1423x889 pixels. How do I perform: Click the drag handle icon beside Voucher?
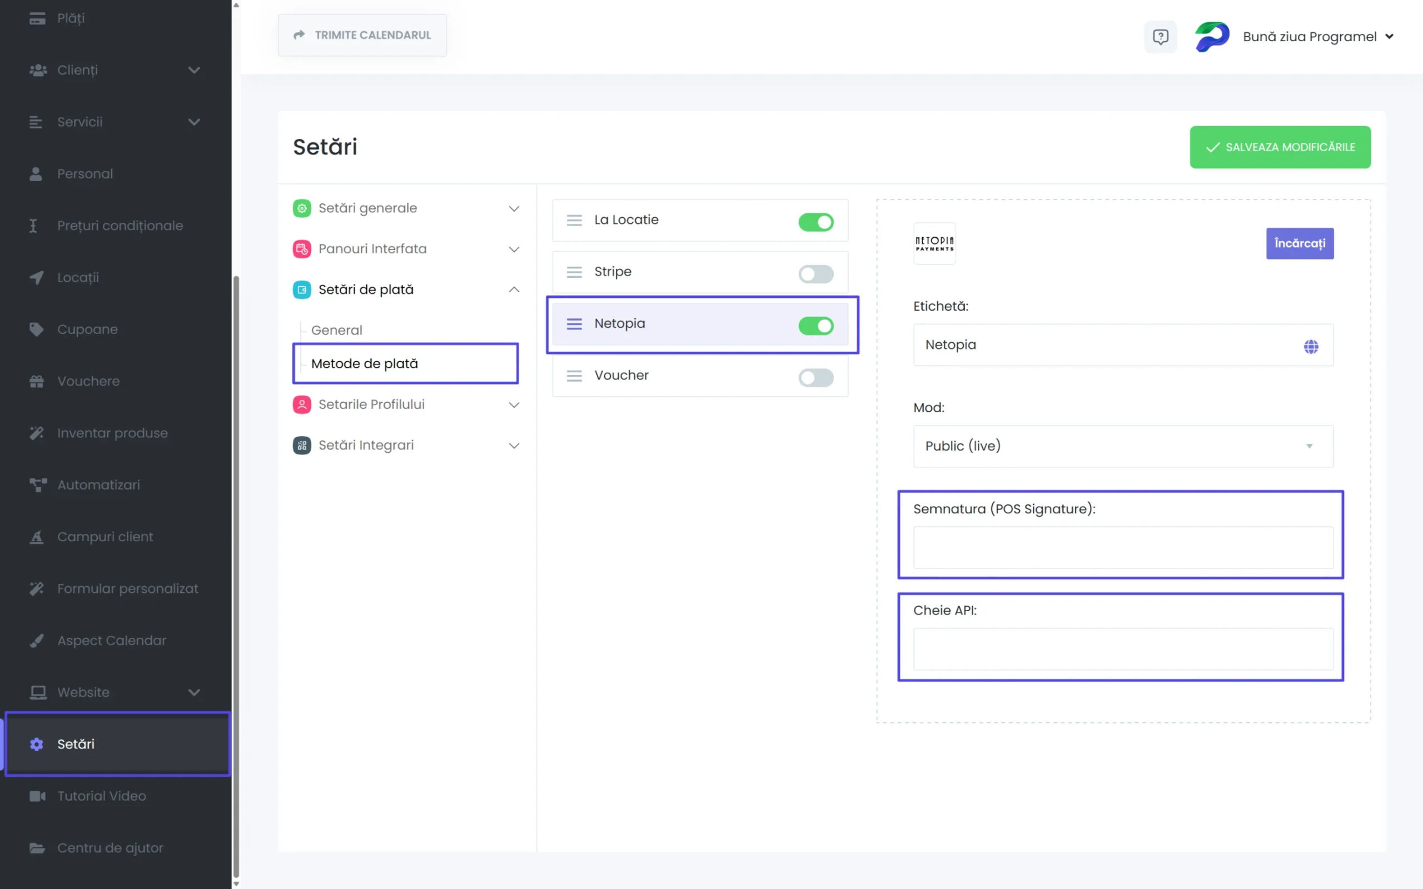pos(574,375)
